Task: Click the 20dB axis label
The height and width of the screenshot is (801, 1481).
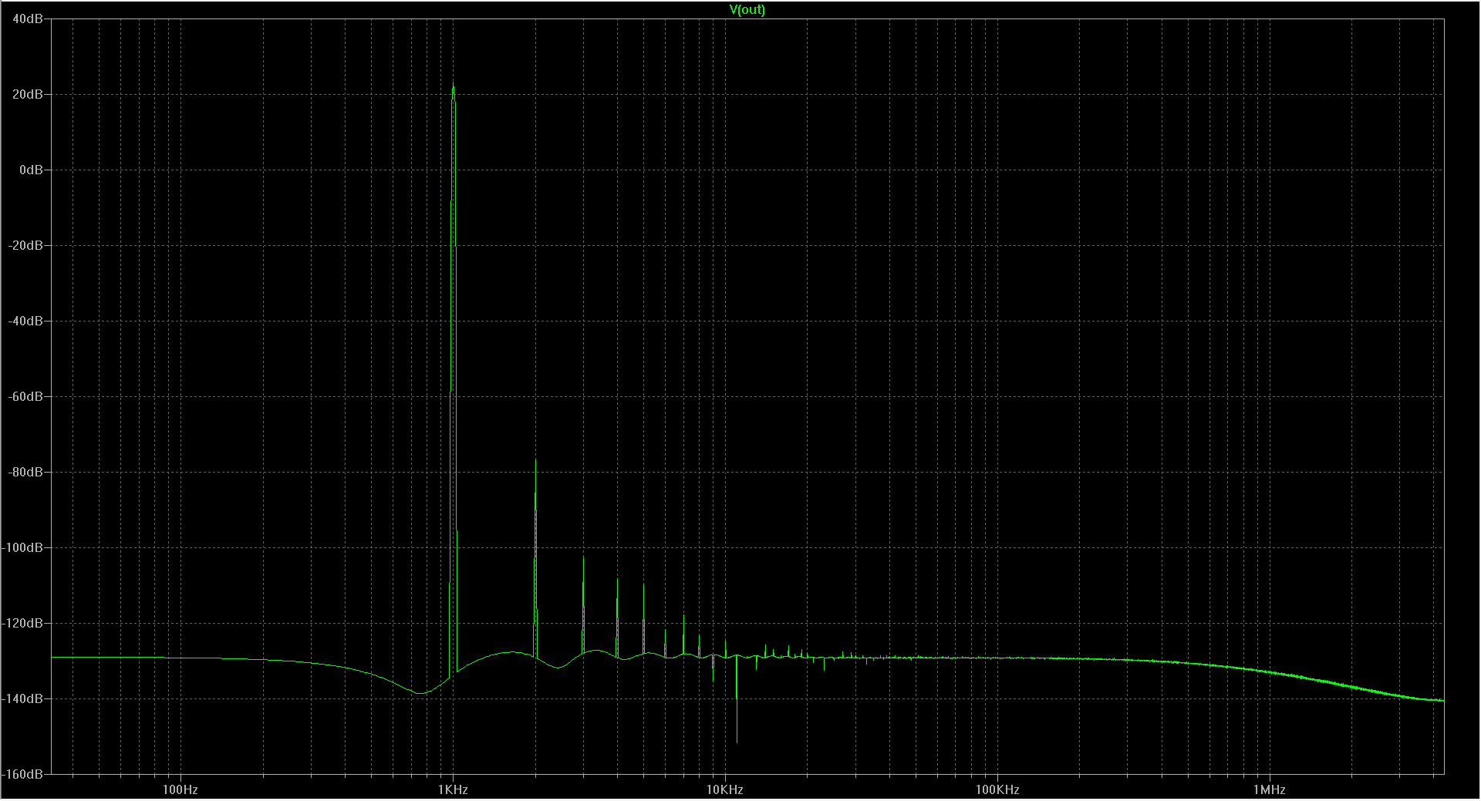Action: pyautogui.click(x=28, y=94)
